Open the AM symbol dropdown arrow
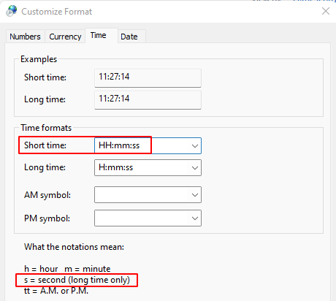Screen dimensions: 336x301 click(194, 195)
